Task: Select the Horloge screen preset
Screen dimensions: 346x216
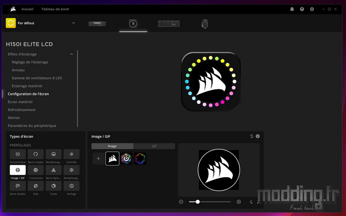Action: [71, 186]
